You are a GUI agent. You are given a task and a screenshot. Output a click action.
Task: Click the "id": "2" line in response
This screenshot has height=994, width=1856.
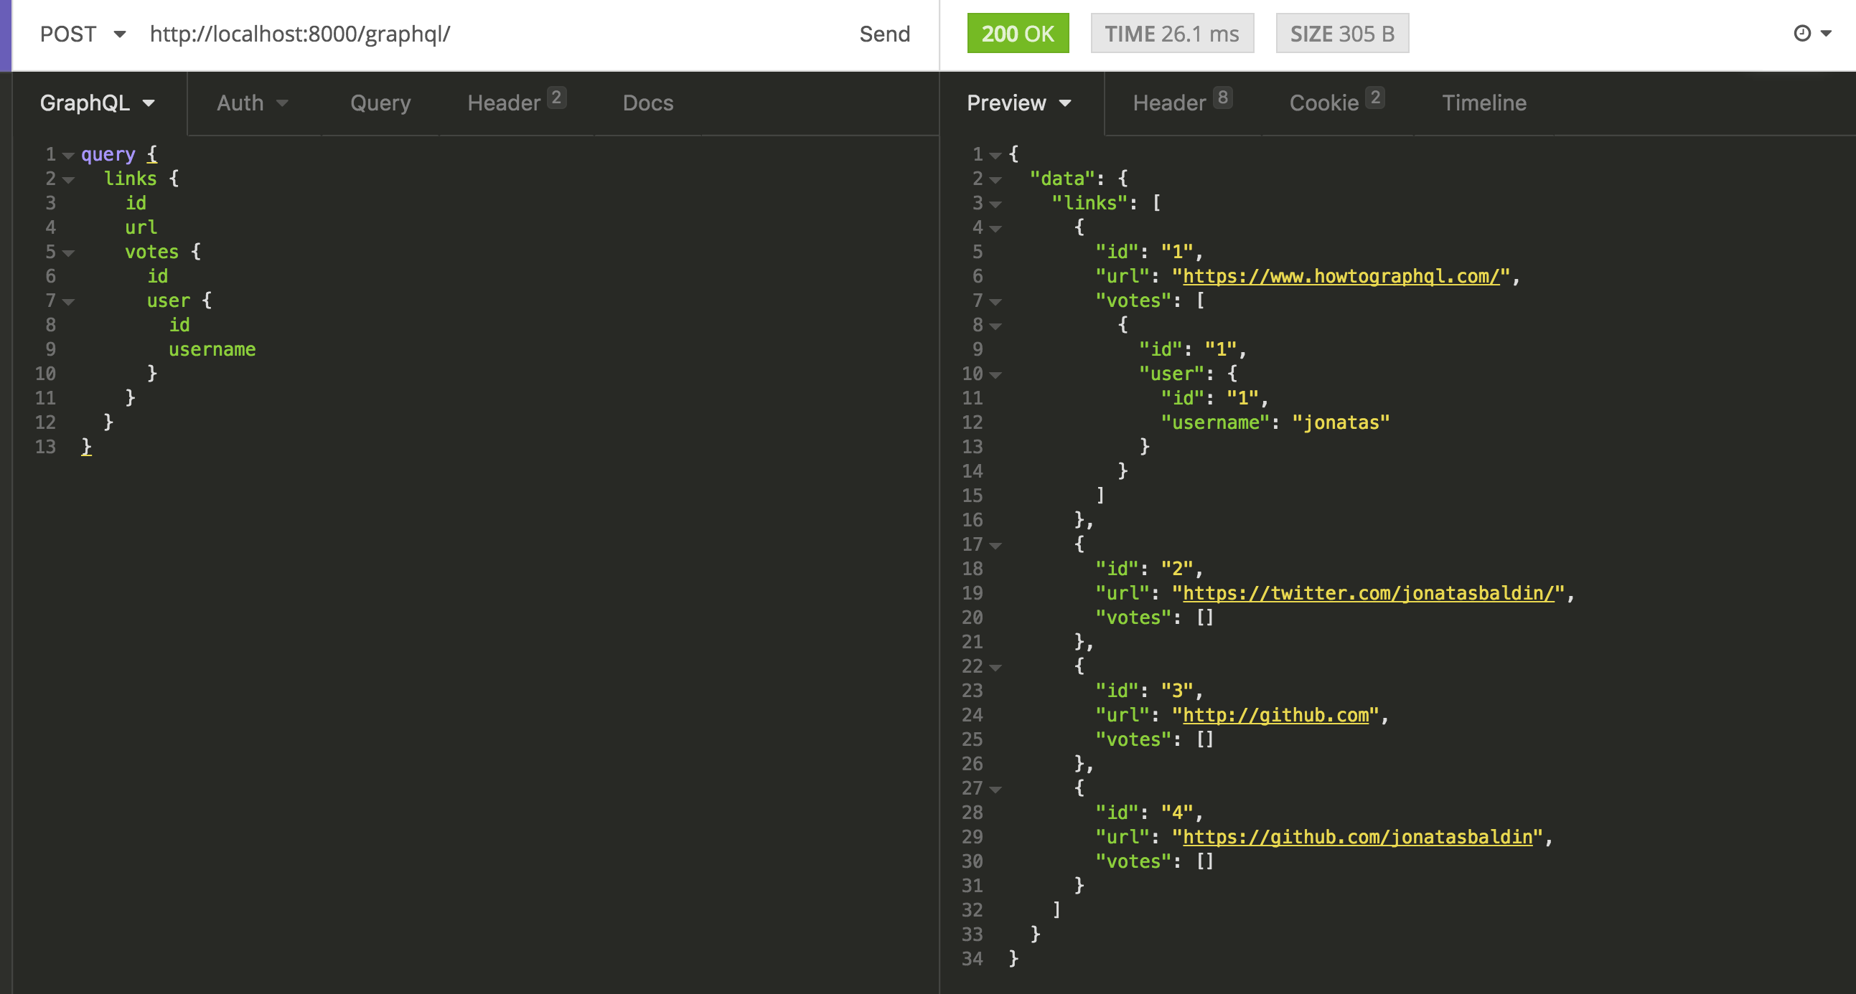pyautogui.click(x=1148, y=569)
